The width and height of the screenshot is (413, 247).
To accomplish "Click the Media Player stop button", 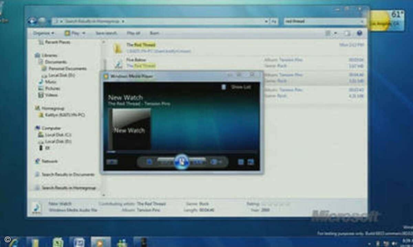I will (150, 162).
